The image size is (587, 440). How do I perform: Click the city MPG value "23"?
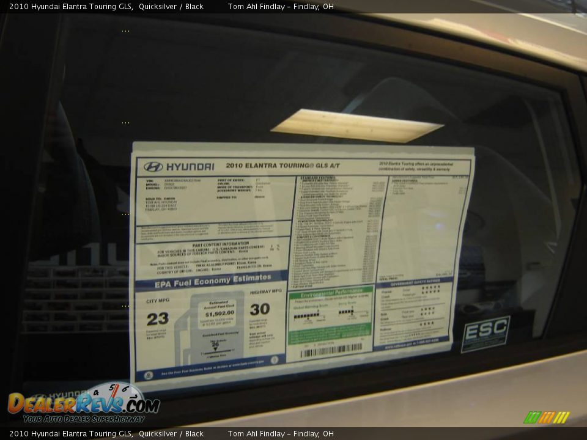pos(158,319)
